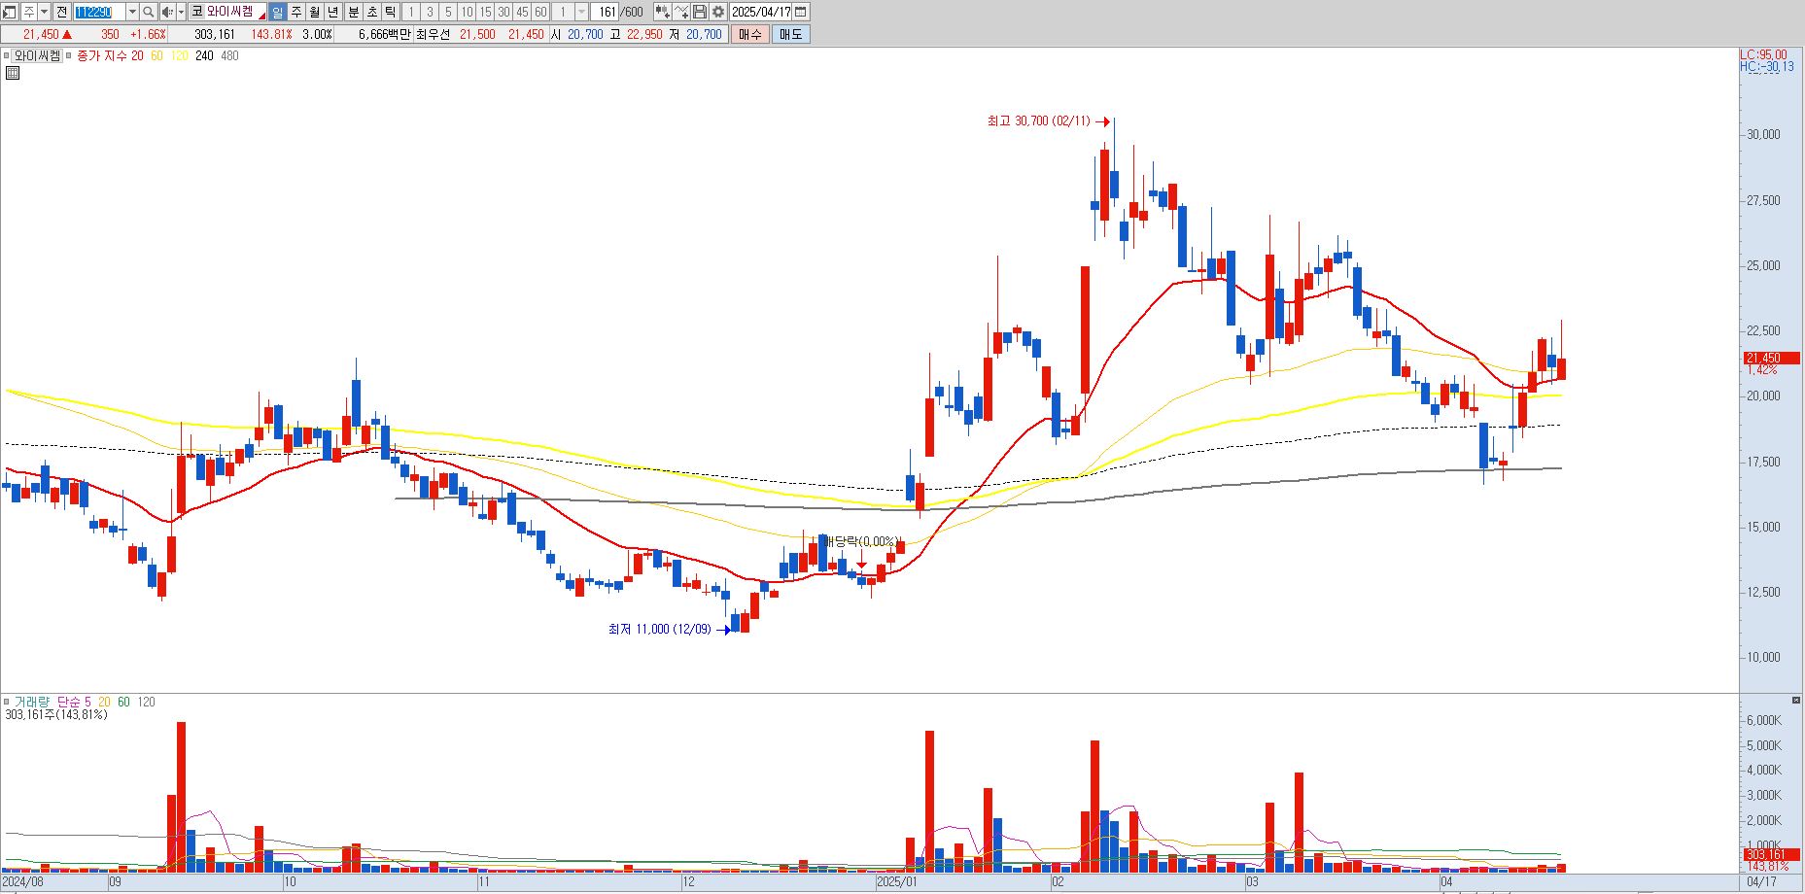Screen dimensions: 1805x894
Task: Click the yellow 120 moving average legend
Action: point(179,55)
